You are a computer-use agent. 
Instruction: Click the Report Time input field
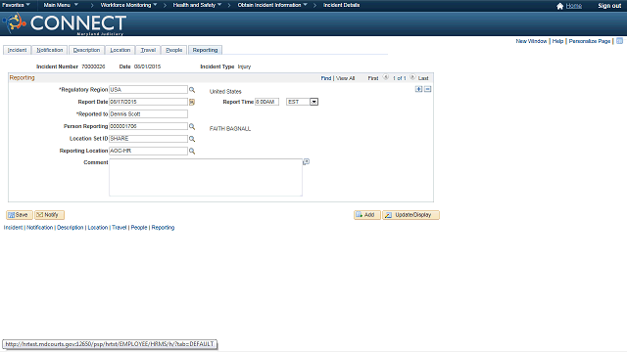click(x=266, y=102)
